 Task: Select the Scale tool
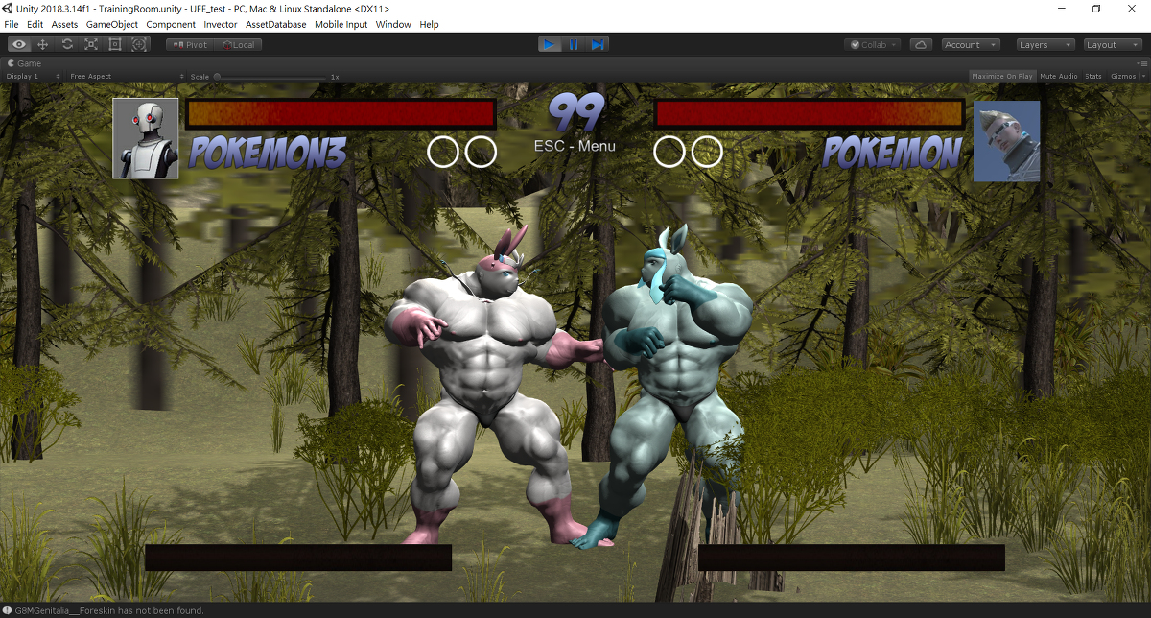(91, 44)
